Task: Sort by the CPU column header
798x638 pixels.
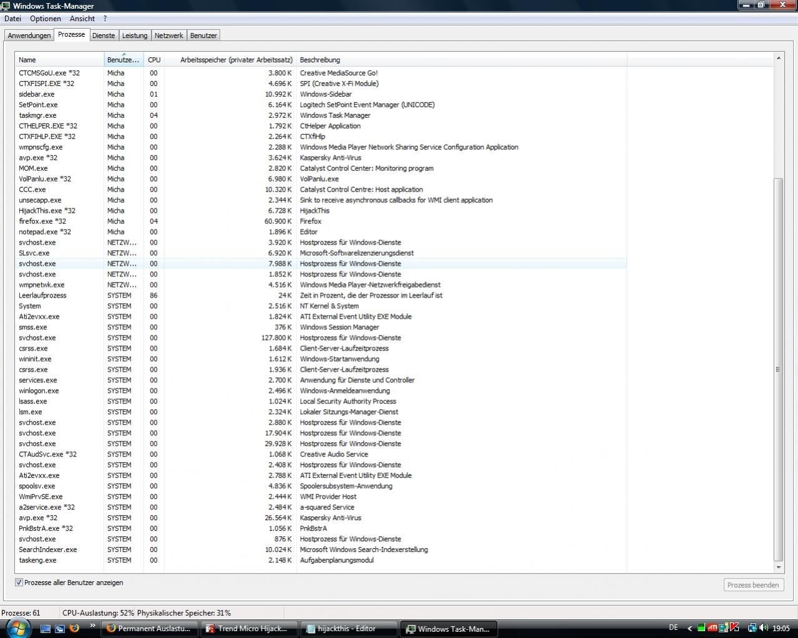Action: (x=154, y=60)
